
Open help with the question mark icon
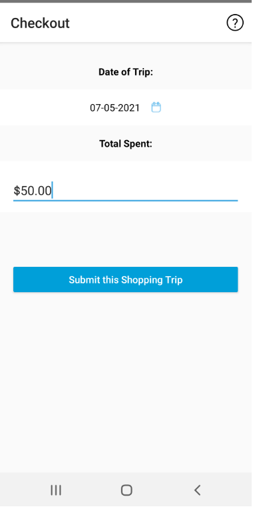[234, 23]
